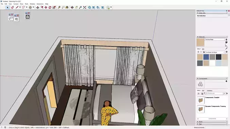Select the Scale tool

[x=54, y=7]
